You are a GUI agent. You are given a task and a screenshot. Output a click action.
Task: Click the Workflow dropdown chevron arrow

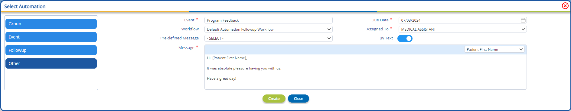coord(329,29)
